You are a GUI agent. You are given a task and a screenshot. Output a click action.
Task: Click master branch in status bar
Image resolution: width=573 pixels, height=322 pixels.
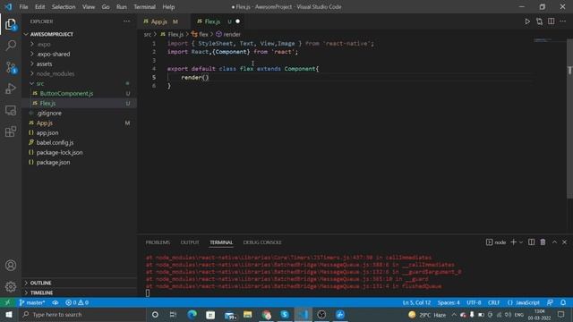32,302
